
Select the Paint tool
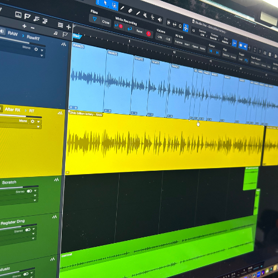click(138, 13)
